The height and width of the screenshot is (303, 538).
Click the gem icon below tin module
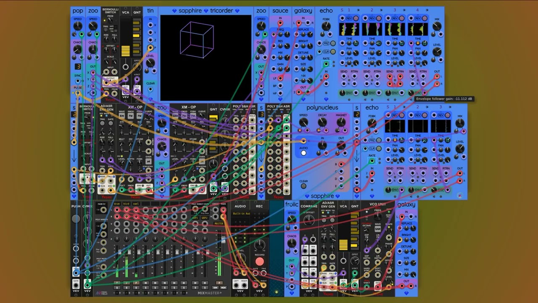150,100
